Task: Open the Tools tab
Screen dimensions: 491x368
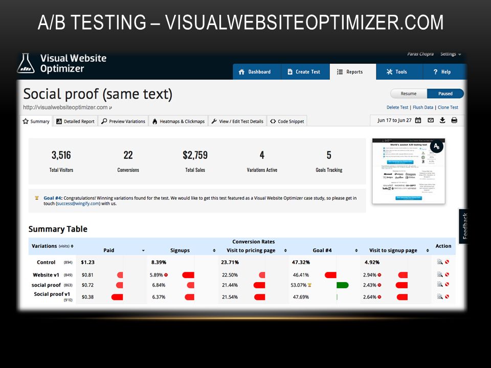Action: coord(399,72)
